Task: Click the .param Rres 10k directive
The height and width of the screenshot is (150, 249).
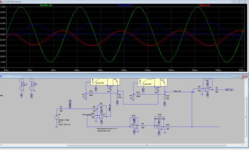Action: (104, 131)
